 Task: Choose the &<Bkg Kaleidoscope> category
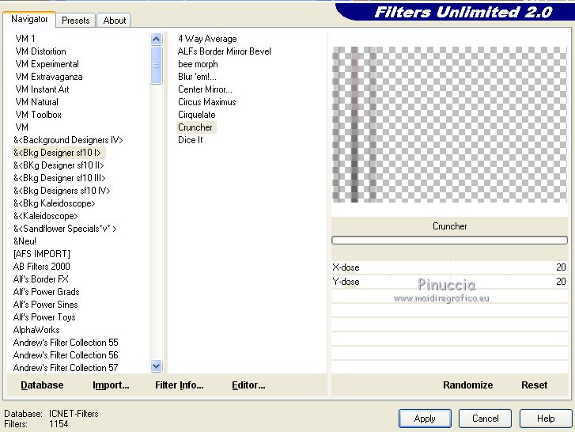[x=55, y=203]
